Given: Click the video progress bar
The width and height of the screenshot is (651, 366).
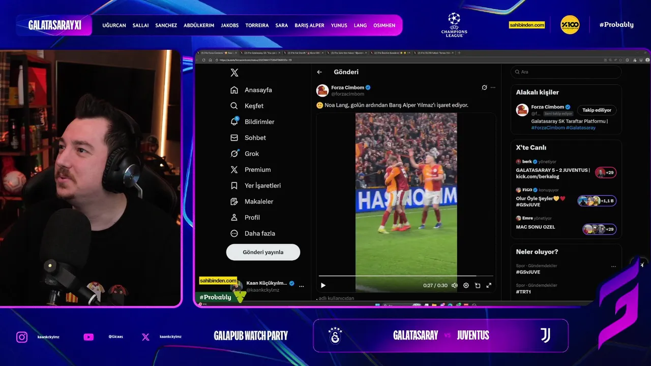Looking at the screenshot, I should (406, 276).
